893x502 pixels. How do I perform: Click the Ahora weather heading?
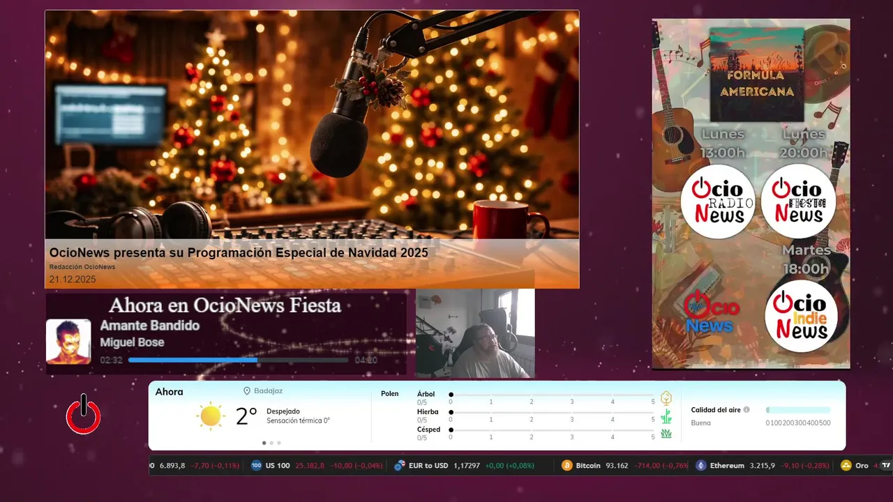[170, 392]
